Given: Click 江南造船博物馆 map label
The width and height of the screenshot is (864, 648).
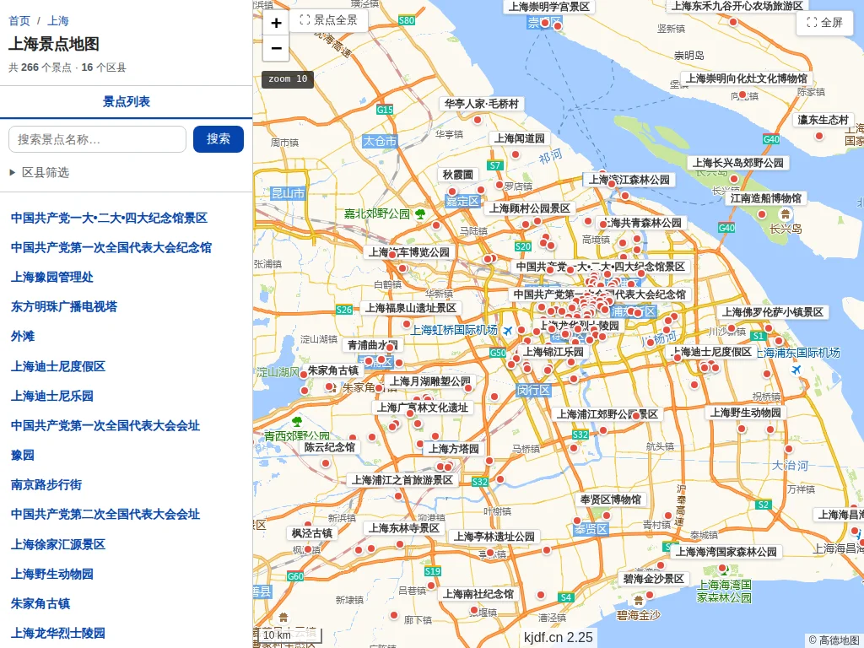Looking at the screenshot, I should coord(765,197).
